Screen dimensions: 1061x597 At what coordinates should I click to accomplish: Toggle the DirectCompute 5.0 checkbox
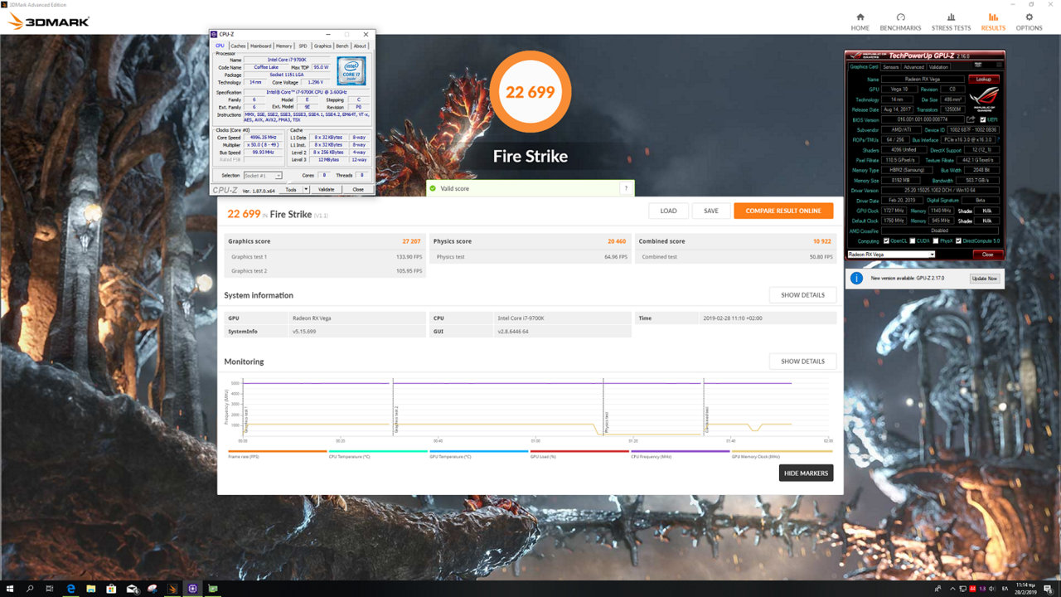tap(959, 240)
